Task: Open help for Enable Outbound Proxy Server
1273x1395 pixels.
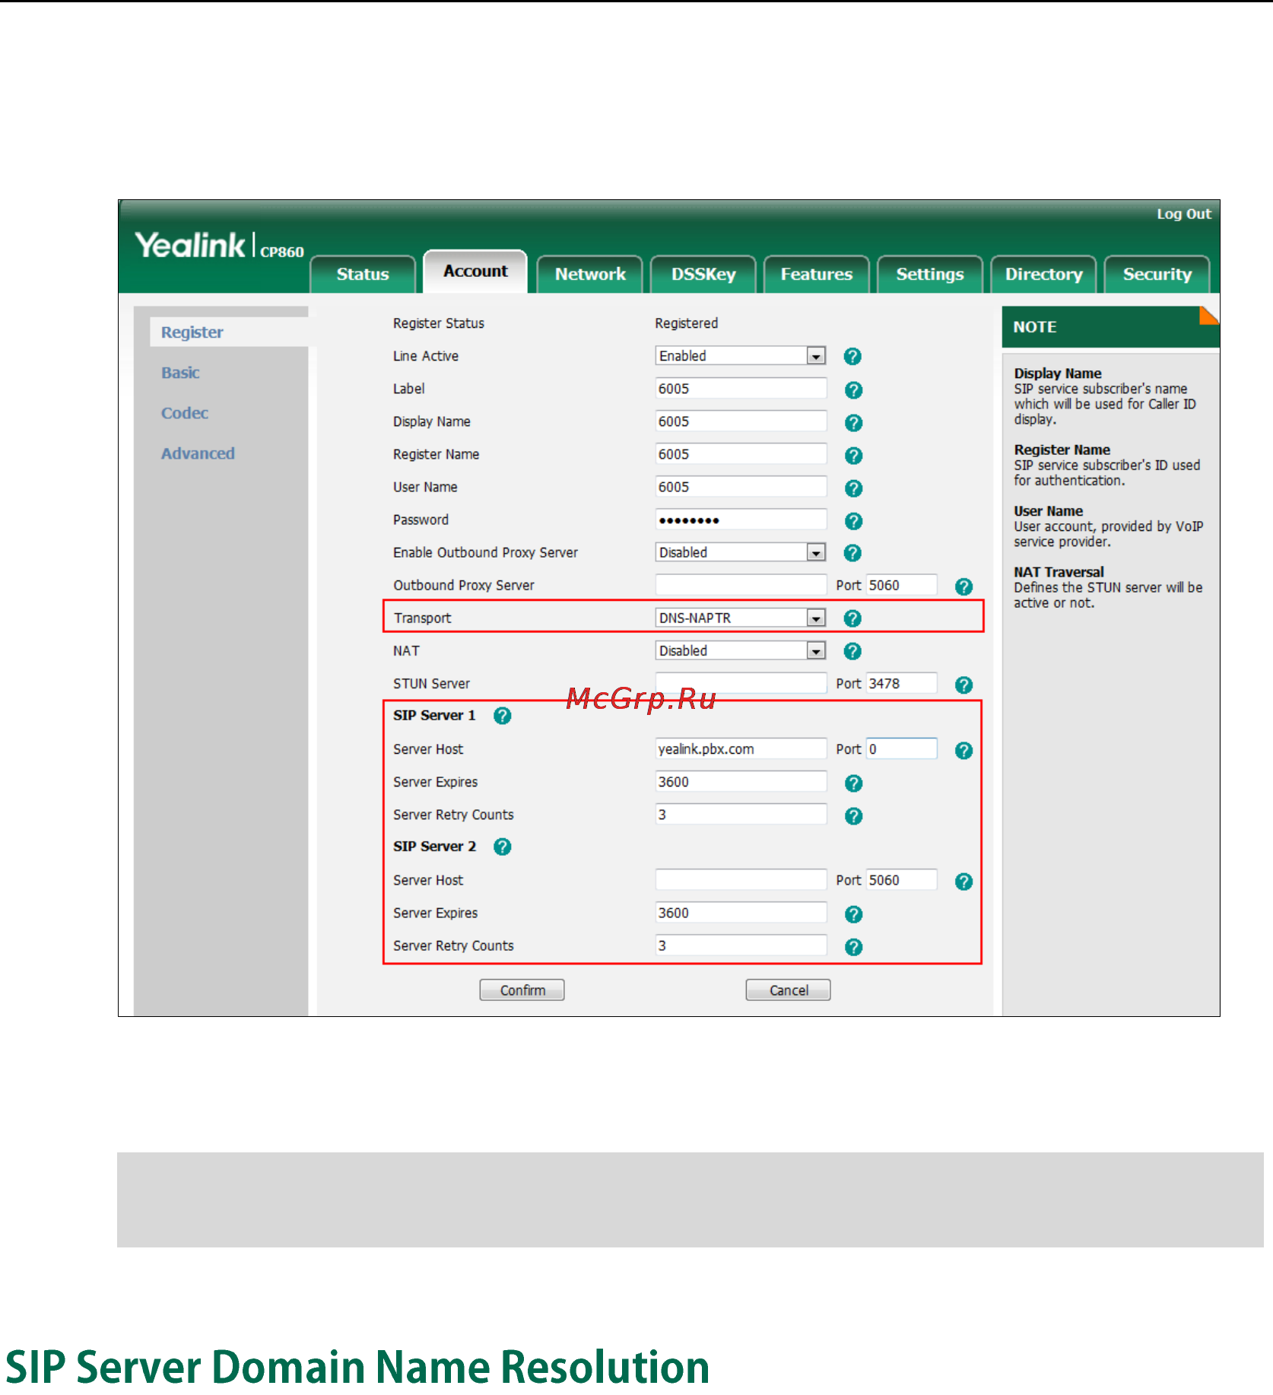Action: pos(852,553)
